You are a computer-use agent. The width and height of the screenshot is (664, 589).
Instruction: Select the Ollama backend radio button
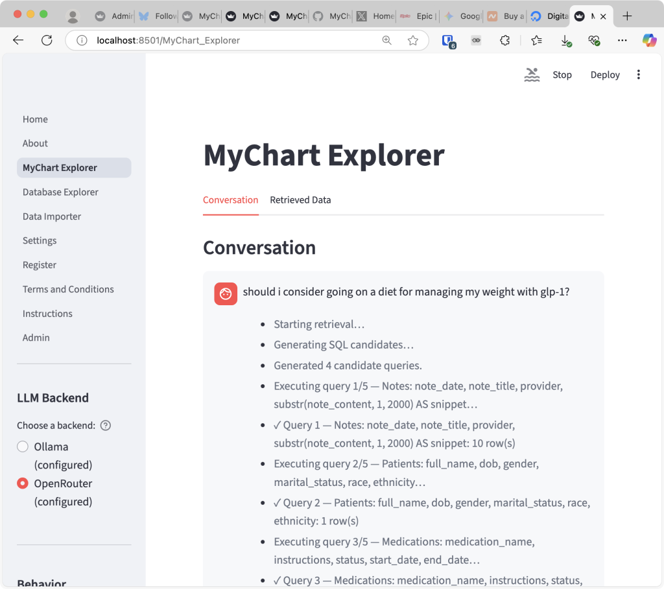(23, 446)
